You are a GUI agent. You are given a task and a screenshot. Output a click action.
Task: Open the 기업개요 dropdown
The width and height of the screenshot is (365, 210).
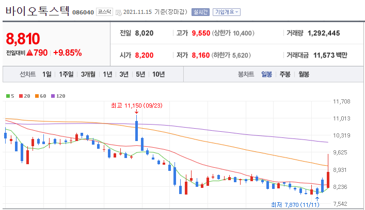coord(227,12)
